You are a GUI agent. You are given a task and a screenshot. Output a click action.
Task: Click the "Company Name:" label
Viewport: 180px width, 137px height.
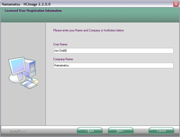pos(63,59)
